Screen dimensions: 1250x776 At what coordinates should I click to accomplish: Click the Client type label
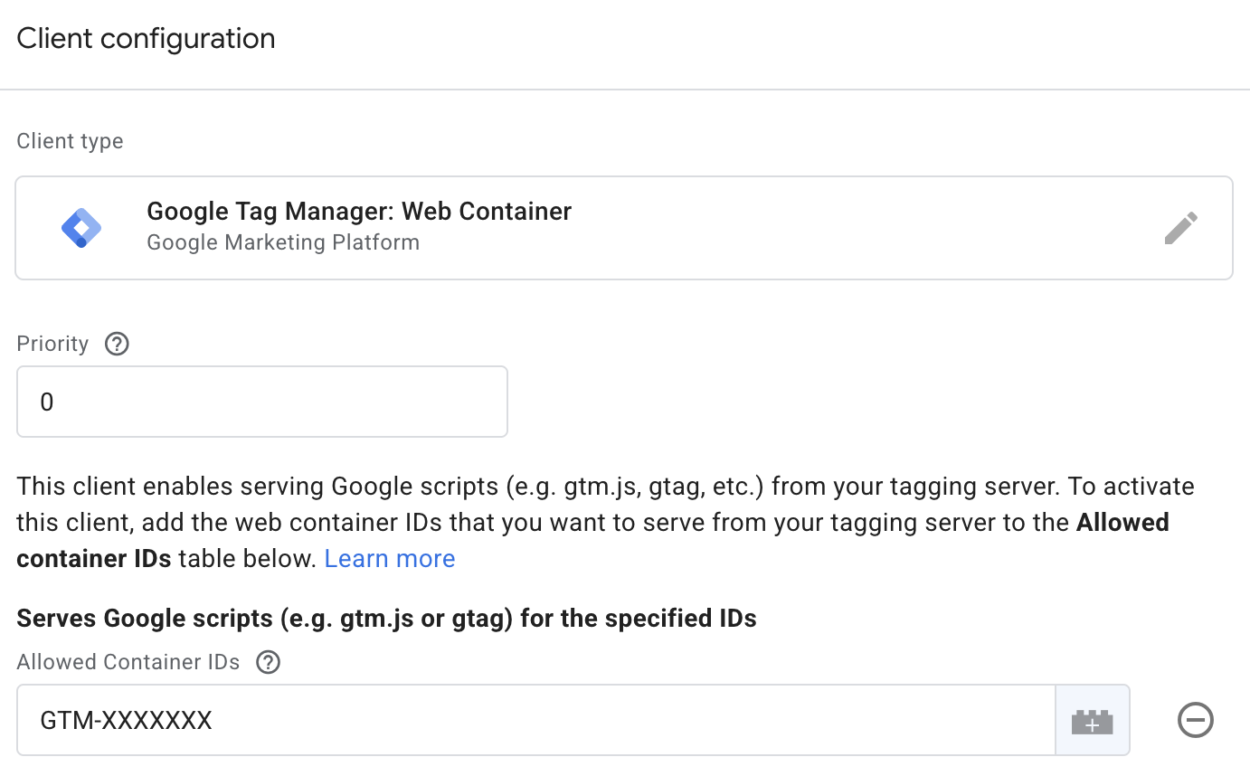point(70,142)
